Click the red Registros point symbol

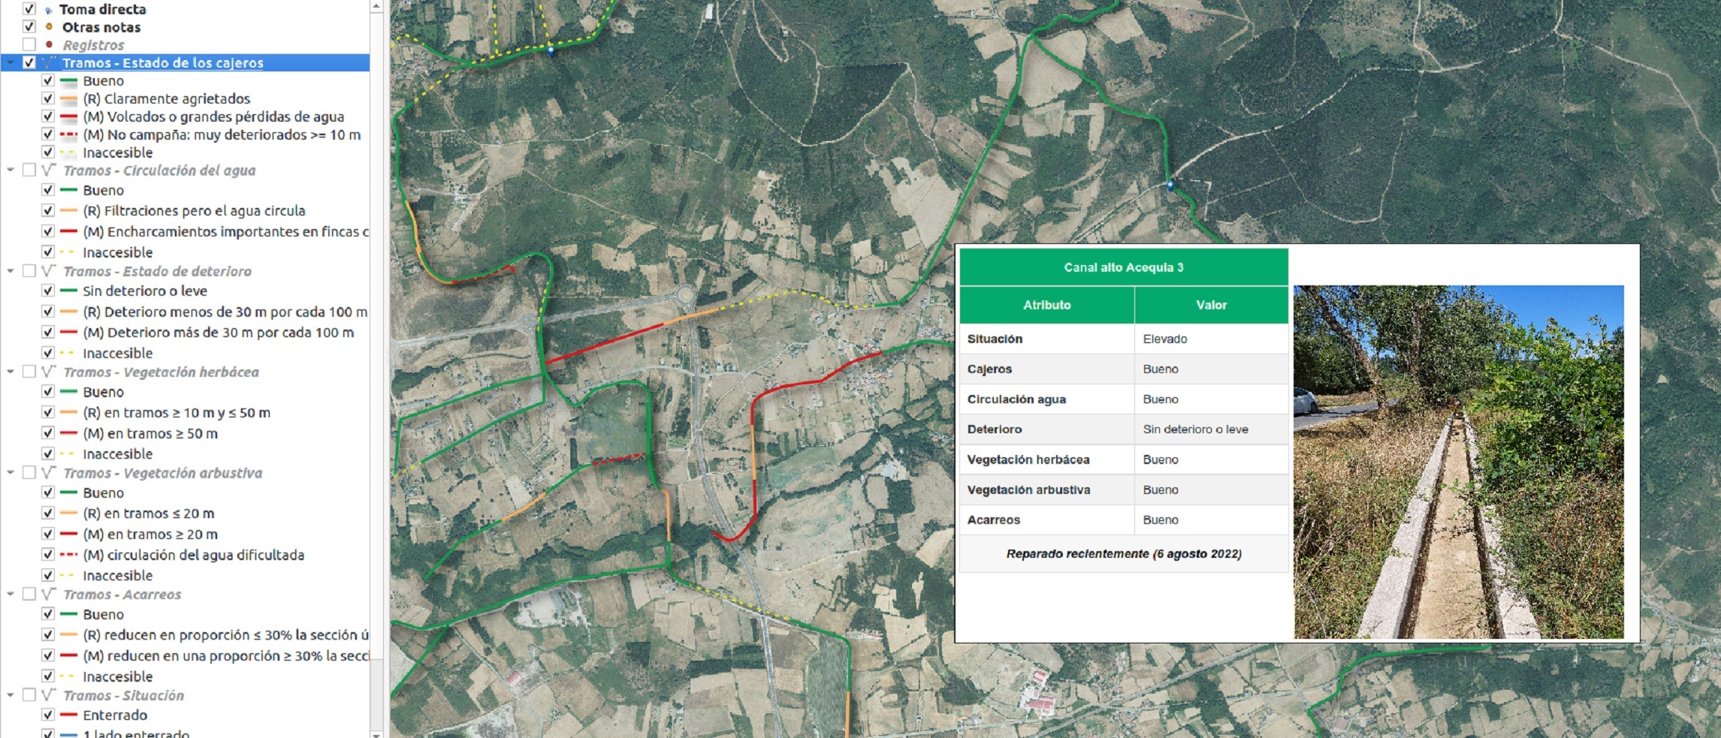coord(49,45)
